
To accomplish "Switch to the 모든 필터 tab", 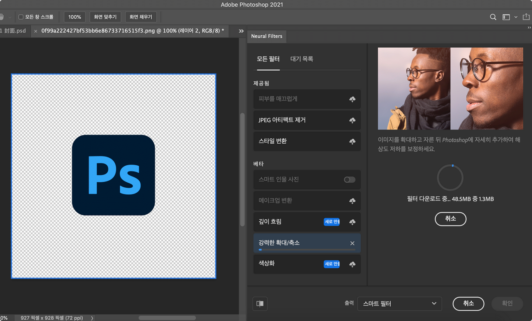I will [268, 59].
